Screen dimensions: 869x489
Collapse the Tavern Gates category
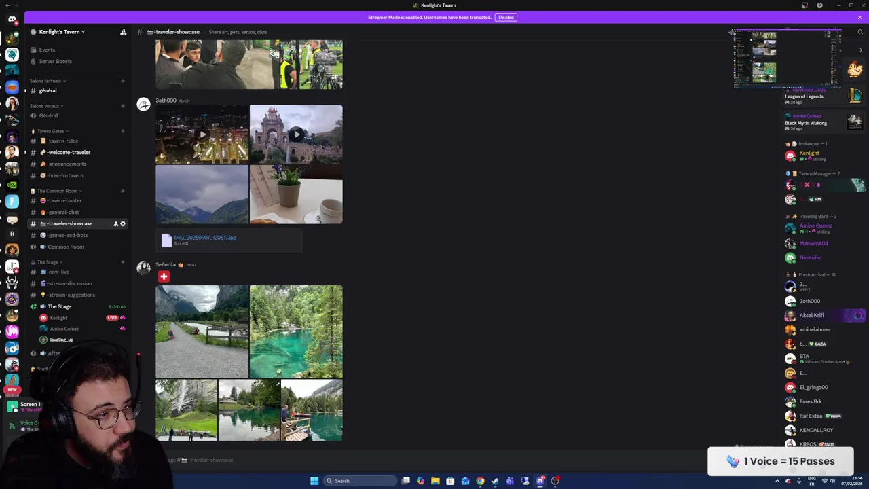(52, 131)
